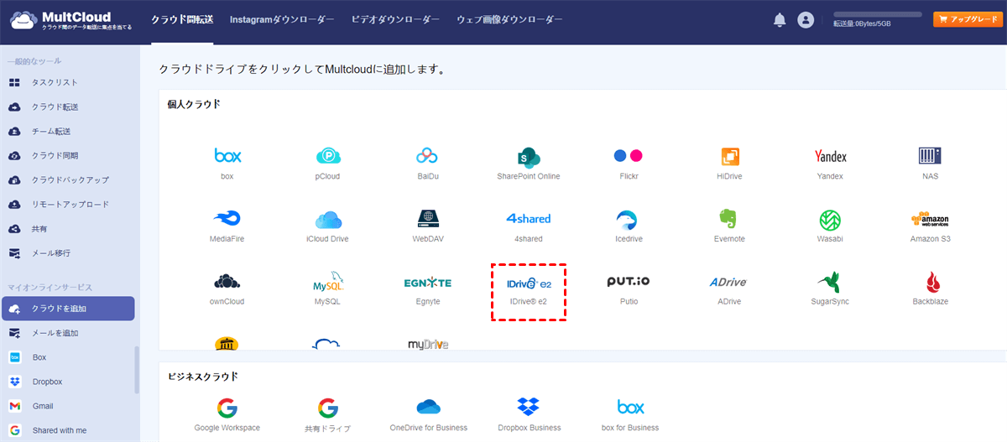1007x442 pixels.
Task: Add SharePoint Online cloud
Action: pos(529,157)
